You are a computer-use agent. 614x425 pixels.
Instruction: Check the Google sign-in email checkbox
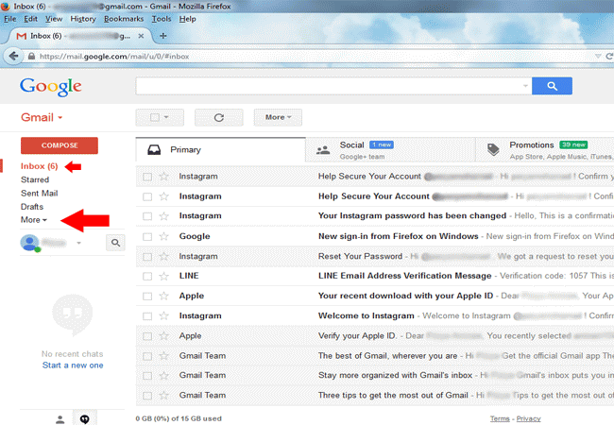(x=147, y=237)
